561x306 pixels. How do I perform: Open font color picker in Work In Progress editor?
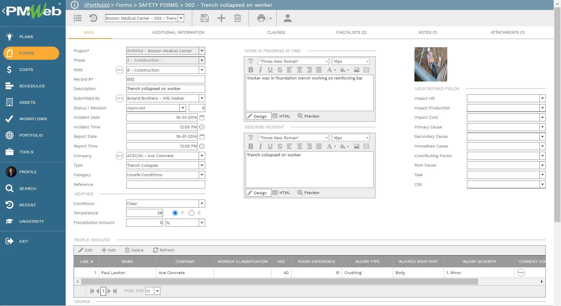click(x=331, y=70)
